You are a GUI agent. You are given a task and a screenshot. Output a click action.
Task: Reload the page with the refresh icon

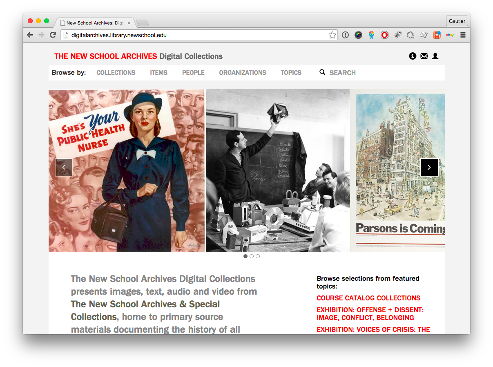53,35
